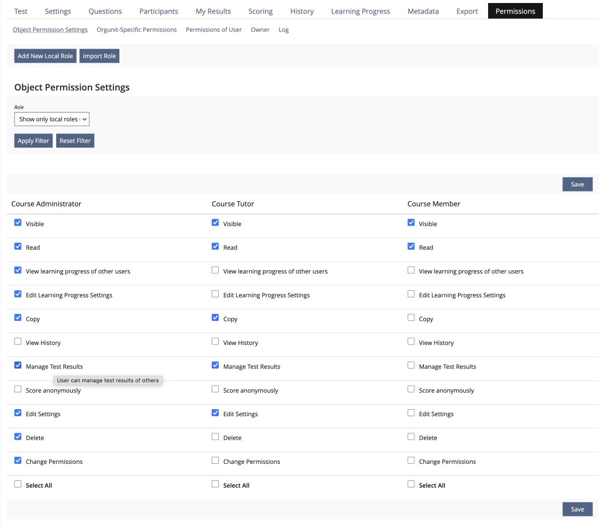This screenshot has height=526, width=603.
Task: Uncheck Edit Settings for Course Administrator
Action: pyautogui.click(x=18, y=413)
